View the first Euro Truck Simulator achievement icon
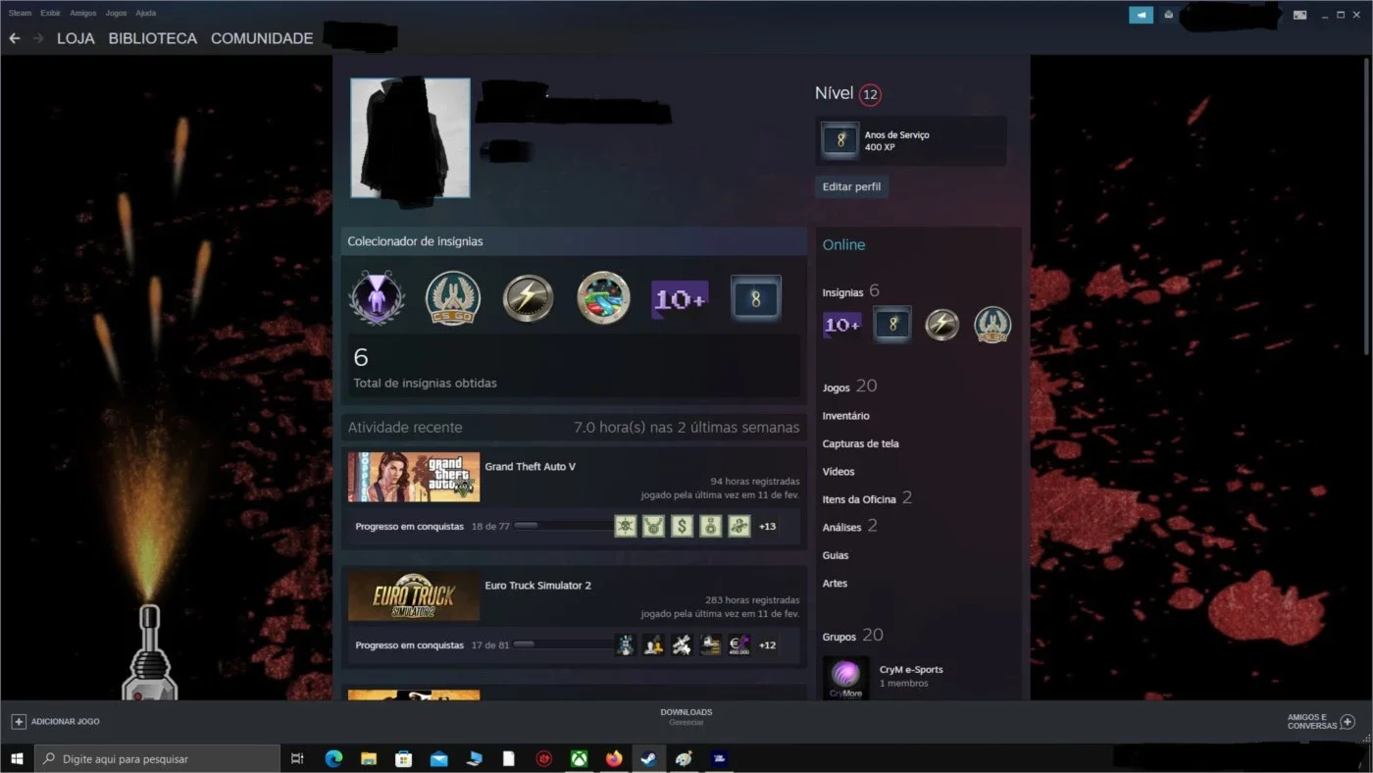 [625, 644]
